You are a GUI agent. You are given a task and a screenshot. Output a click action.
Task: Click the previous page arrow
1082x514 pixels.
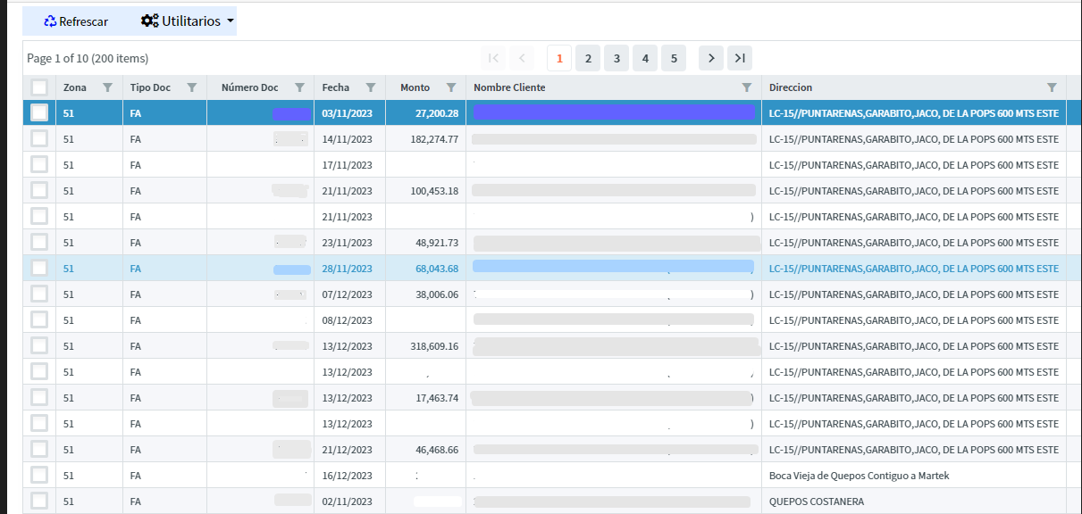coord(522,58)
